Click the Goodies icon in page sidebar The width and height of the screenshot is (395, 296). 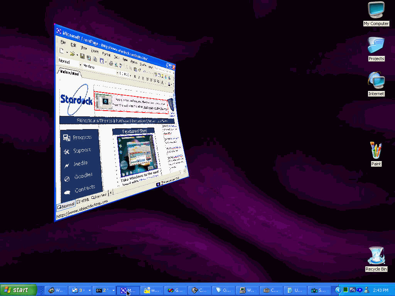pos(67,179)
